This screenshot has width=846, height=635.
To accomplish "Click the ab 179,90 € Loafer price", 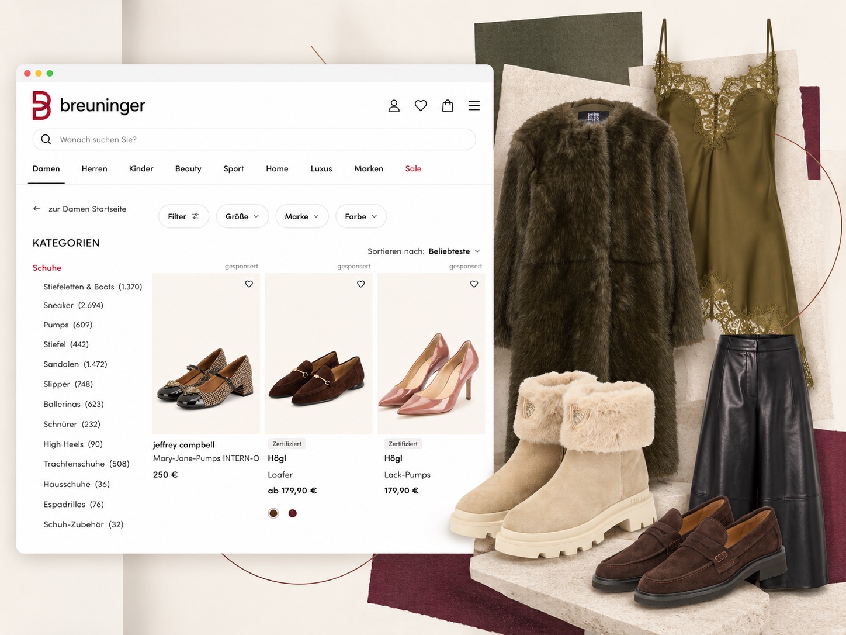I will pyautogui.click(x=292, y=491).
